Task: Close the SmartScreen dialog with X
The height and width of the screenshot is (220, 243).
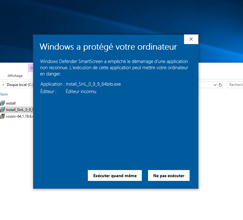Action: pyautogui.click(x=191, y=39)
